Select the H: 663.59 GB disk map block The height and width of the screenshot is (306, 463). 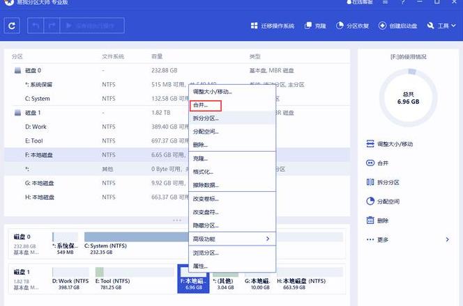click(310, 279)
